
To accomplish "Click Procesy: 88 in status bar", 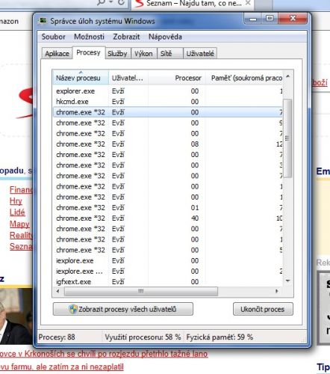I will [x=57, y=337].
